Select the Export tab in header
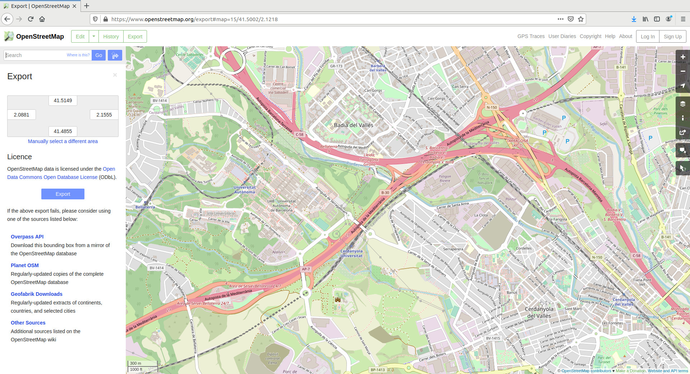This screenshot has width=690, height=374. (x=135, y=36)
